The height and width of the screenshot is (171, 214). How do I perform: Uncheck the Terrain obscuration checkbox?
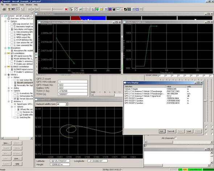pos(15,99)
